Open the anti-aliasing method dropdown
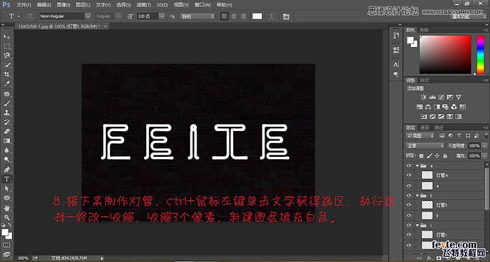The width and height of the screenshot is (490, 262). click(197, 16)
